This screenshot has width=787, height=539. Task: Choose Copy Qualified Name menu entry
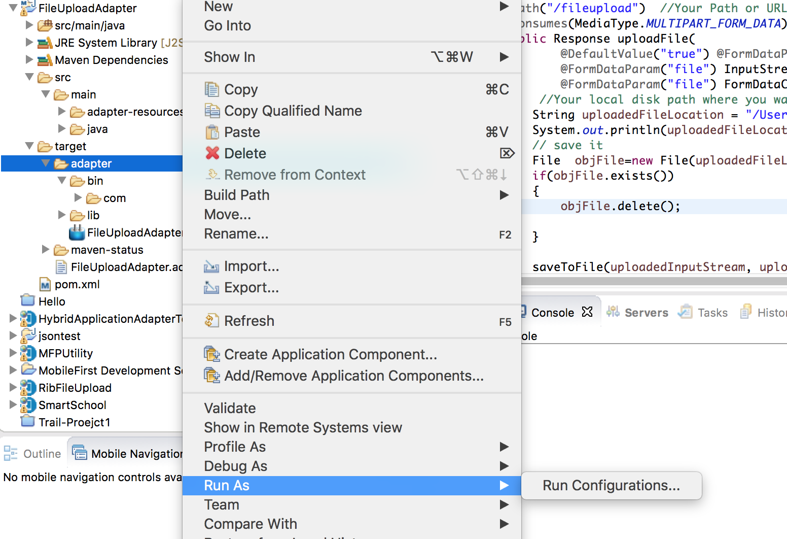coord(293,111)
